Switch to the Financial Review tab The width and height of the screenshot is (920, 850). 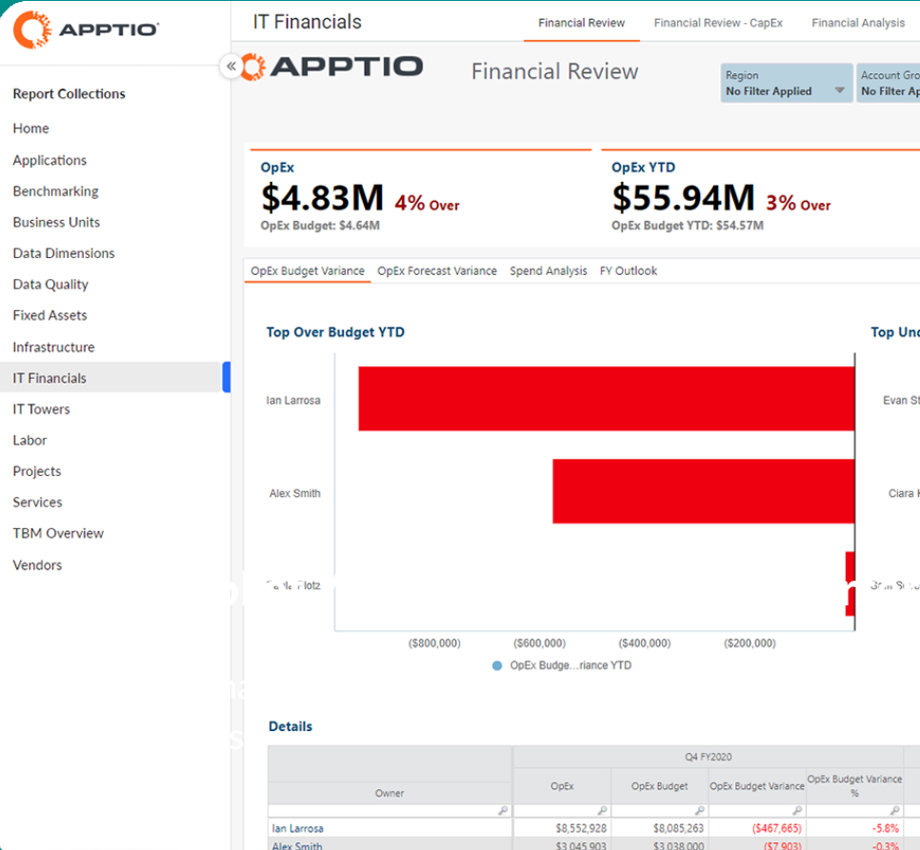[582, 23]
